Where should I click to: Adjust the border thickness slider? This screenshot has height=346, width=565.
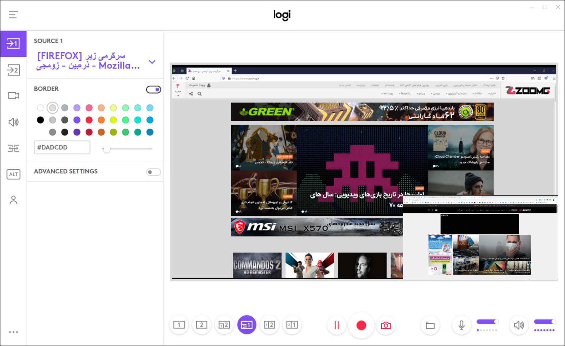pos(127,149)
